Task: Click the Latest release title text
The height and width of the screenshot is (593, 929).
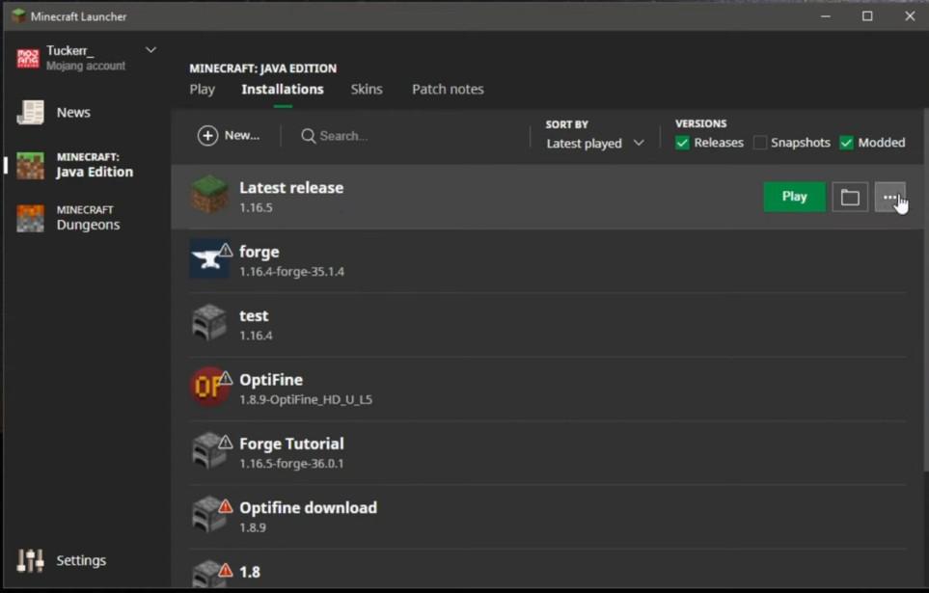Action: 291,188
